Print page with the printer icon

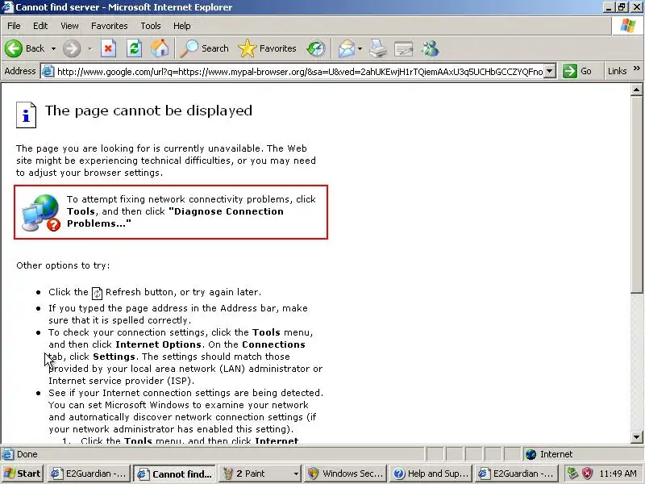tap(377, 48)
